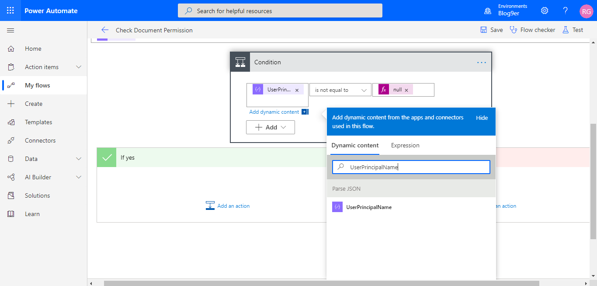597x286 pixels.
Task: Click the Parse JSON section header
Action: coord(411,189)
